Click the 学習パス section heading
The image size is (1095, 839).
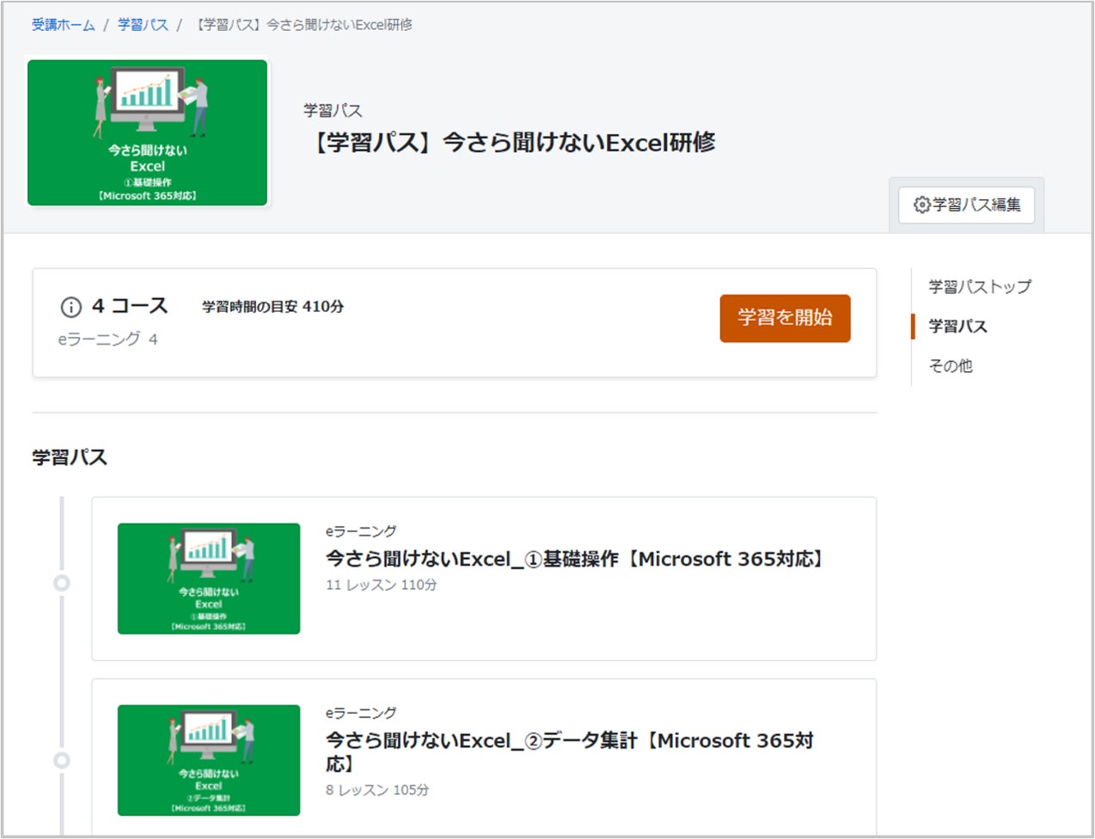point(70,457)
